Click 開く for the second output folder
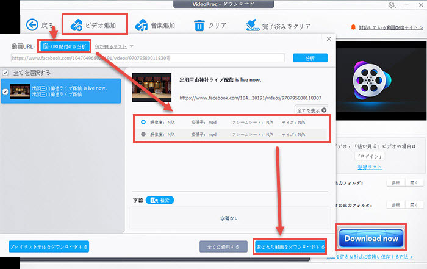427x269 pixels. 414,205
